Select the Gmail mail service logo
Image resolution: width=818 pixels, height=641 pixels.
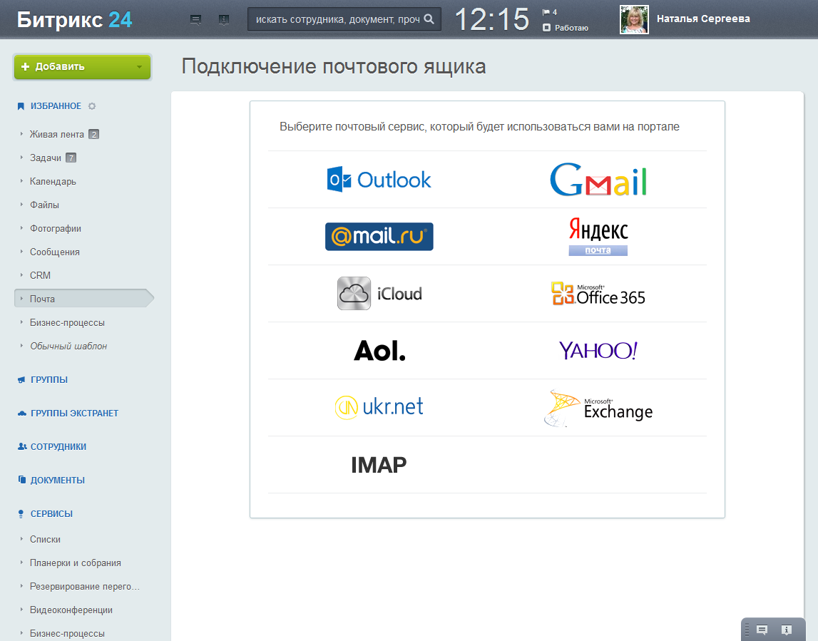pyautogui.click(x=598, y=180)
